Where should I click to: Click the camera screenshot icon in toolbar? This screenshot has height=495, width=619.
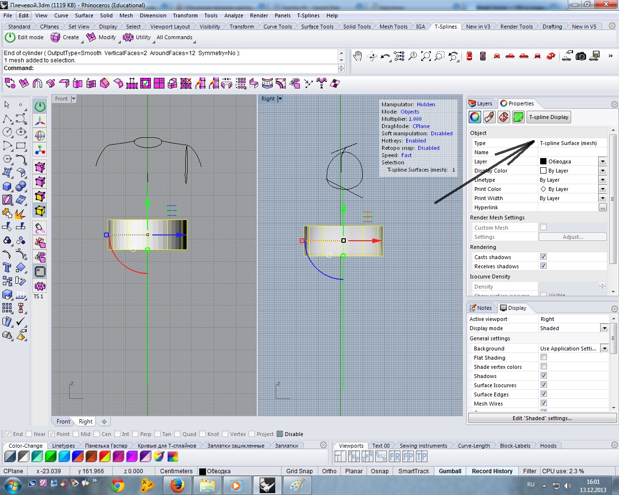[581, 57]
